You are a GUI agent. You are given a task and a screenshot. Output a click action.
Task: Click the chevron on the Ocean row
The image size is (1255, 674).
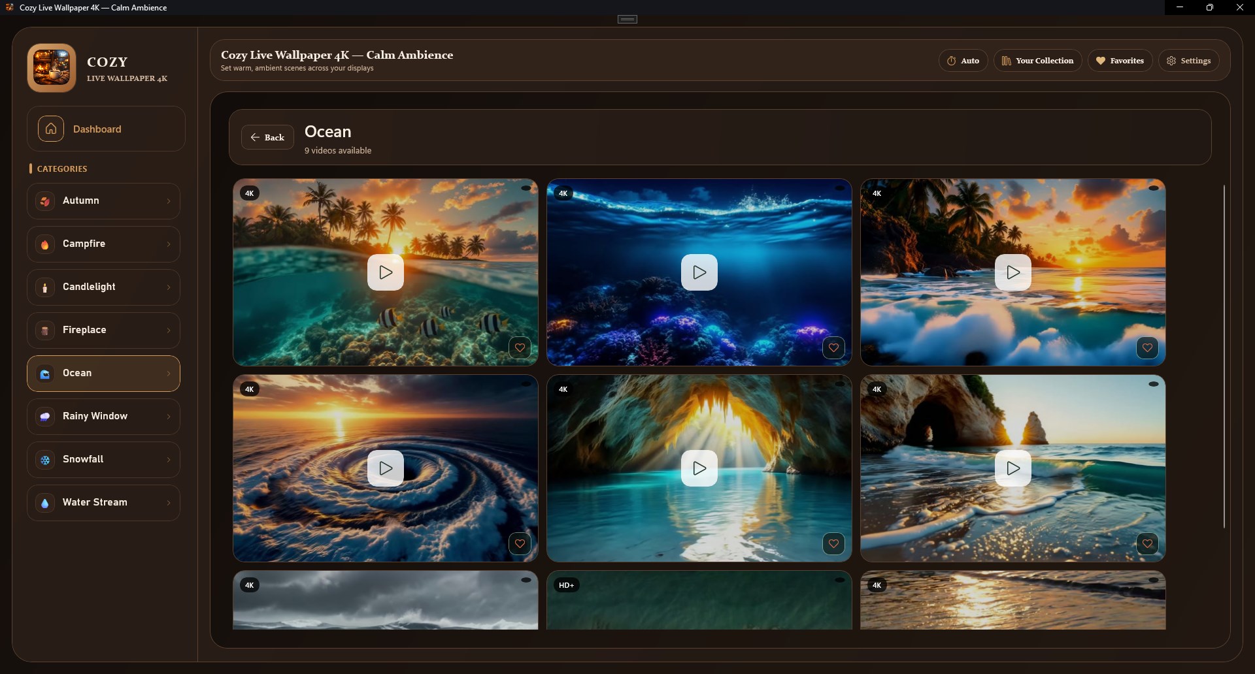coord(169,374)
